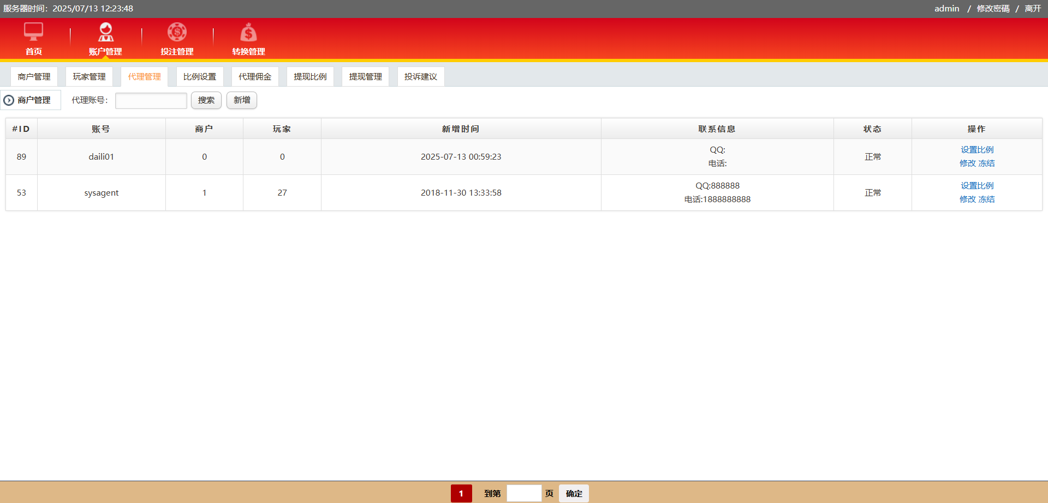
Task: Go to the 提现比例 tab
Action: tap(310, 77)
